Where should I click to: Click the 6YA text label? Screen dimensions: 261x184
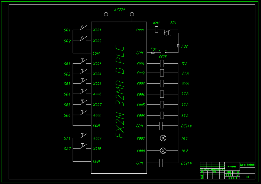(185, 116)
